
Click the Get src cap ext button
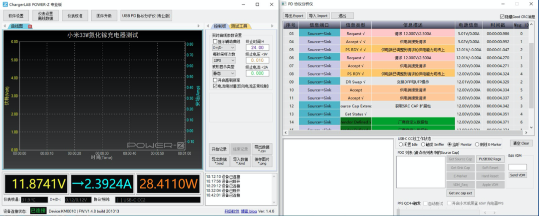[460, 193]
